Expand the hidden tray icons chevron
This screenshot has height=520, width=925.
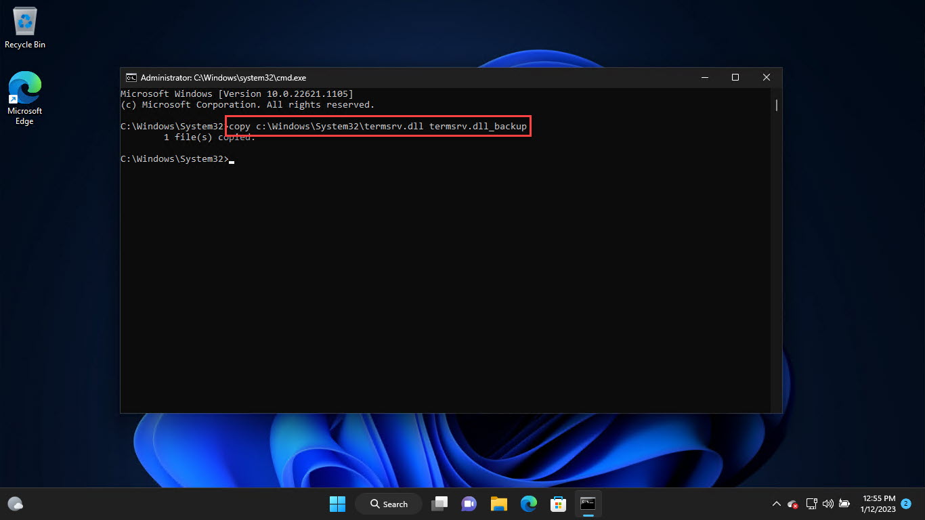click(776, 504)
